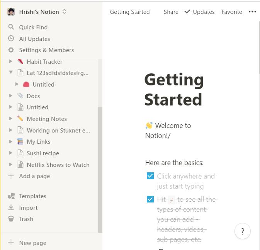Click the plus icon next to Add a page
Screen dimensions: 260x250
pos(11,176)
